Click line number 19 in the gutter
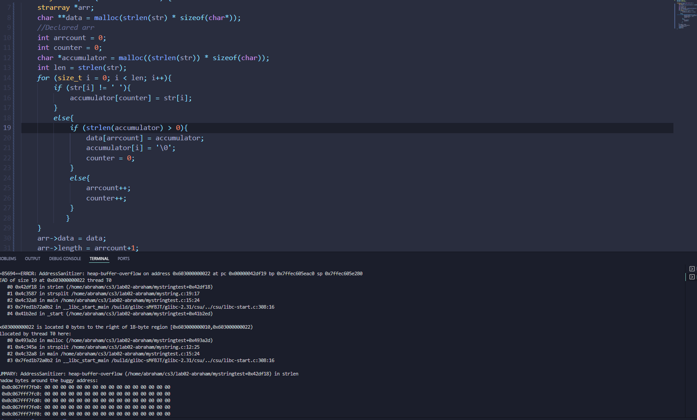This screenshot has height=420, width=697. [x=7, y=128]
